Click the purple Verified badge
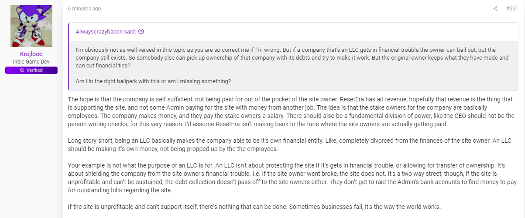 coord(31,70)
